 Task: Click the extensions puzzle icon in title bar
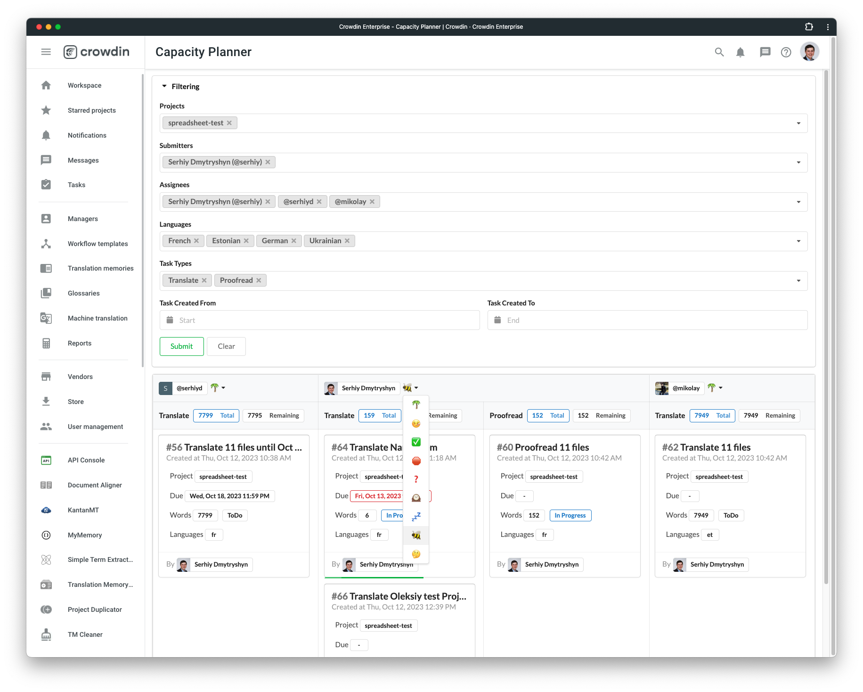pos(809,27)
